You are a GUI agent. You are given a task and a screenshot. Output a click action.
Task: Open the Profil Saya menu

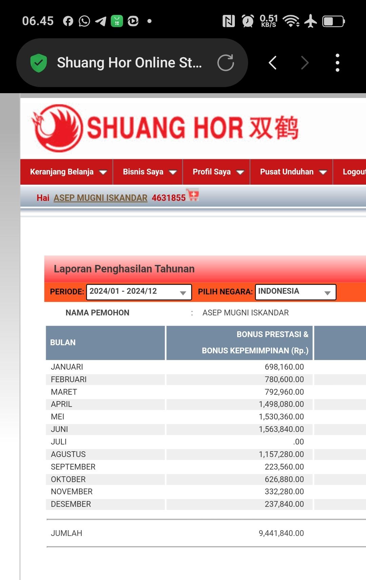[217, 172]
